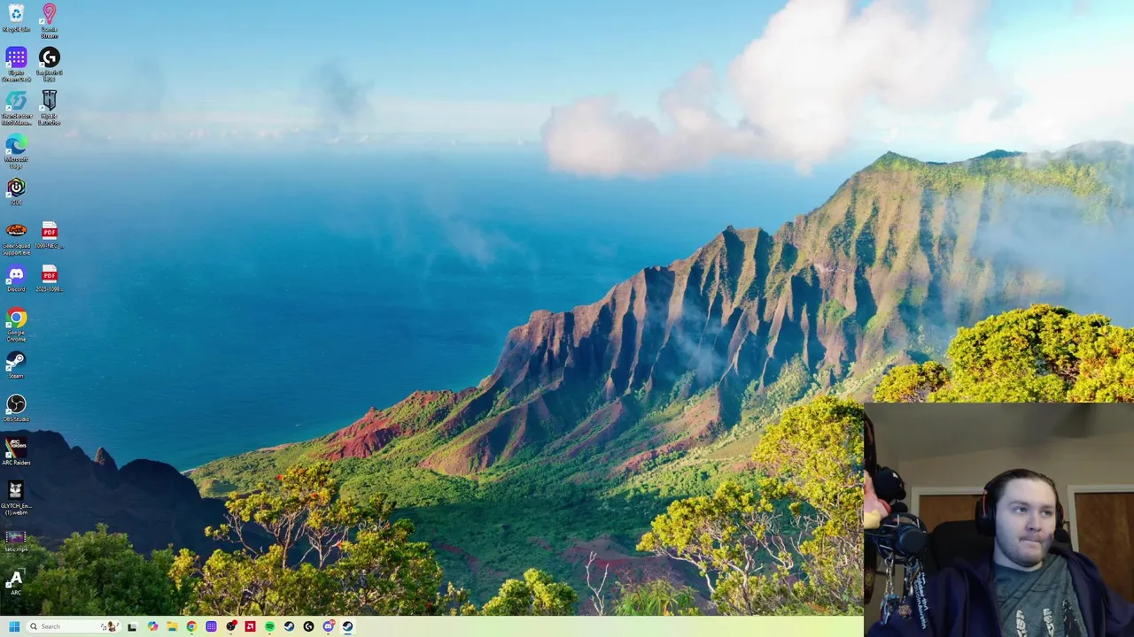Open Stream Deck purple icon on taskbar
1134x637 pixels.
pyautogui.click(x=211, y=626)
